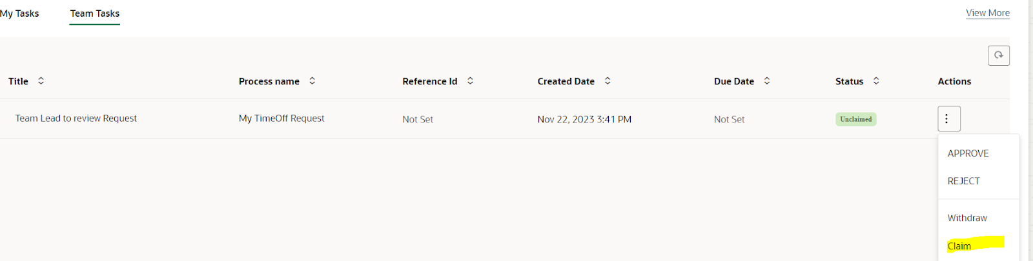This screenshot has height=261, width=1033.
Task: Switch to My Tasks tab
Action: point(19,14)
